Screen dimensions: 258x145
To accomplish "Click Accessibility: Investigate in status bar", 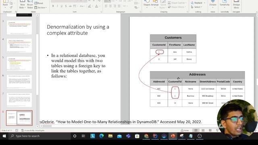I will point(33,130).
